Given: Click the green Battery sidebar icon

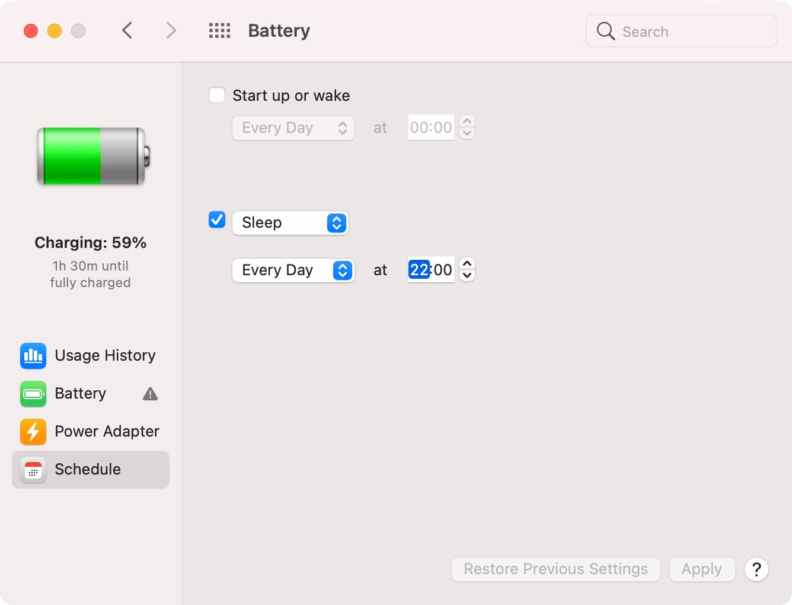Looking at the screenshot, I should coord(33,394).
